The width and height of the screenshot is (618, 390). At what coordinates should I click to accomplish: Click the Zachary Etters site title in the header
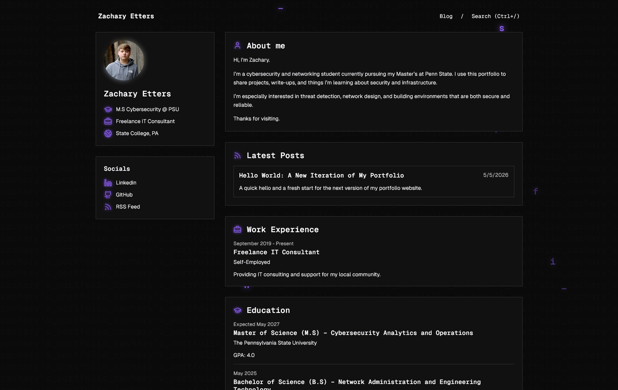pyautogui.click(x=126, y=16)
